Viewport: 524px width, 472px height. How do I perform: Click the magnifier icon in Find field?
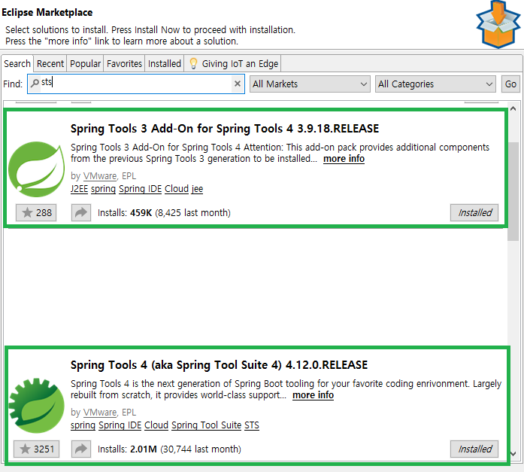click(35, 83)
